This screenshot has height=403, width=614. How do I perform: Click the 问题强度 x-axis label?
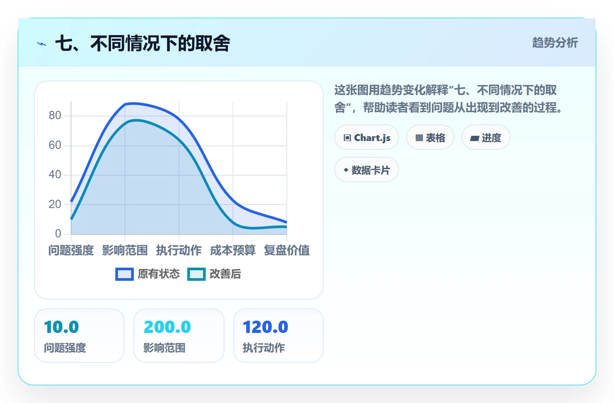point(71,251)
